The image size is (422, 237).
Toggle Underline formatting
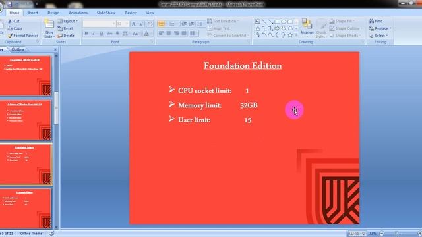point(102,34)
